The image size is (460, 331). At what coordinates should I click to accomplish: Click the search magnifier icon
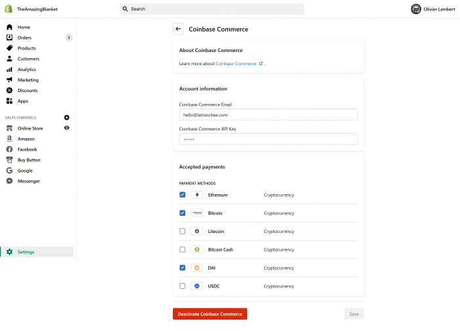click(x=126, y=9)
